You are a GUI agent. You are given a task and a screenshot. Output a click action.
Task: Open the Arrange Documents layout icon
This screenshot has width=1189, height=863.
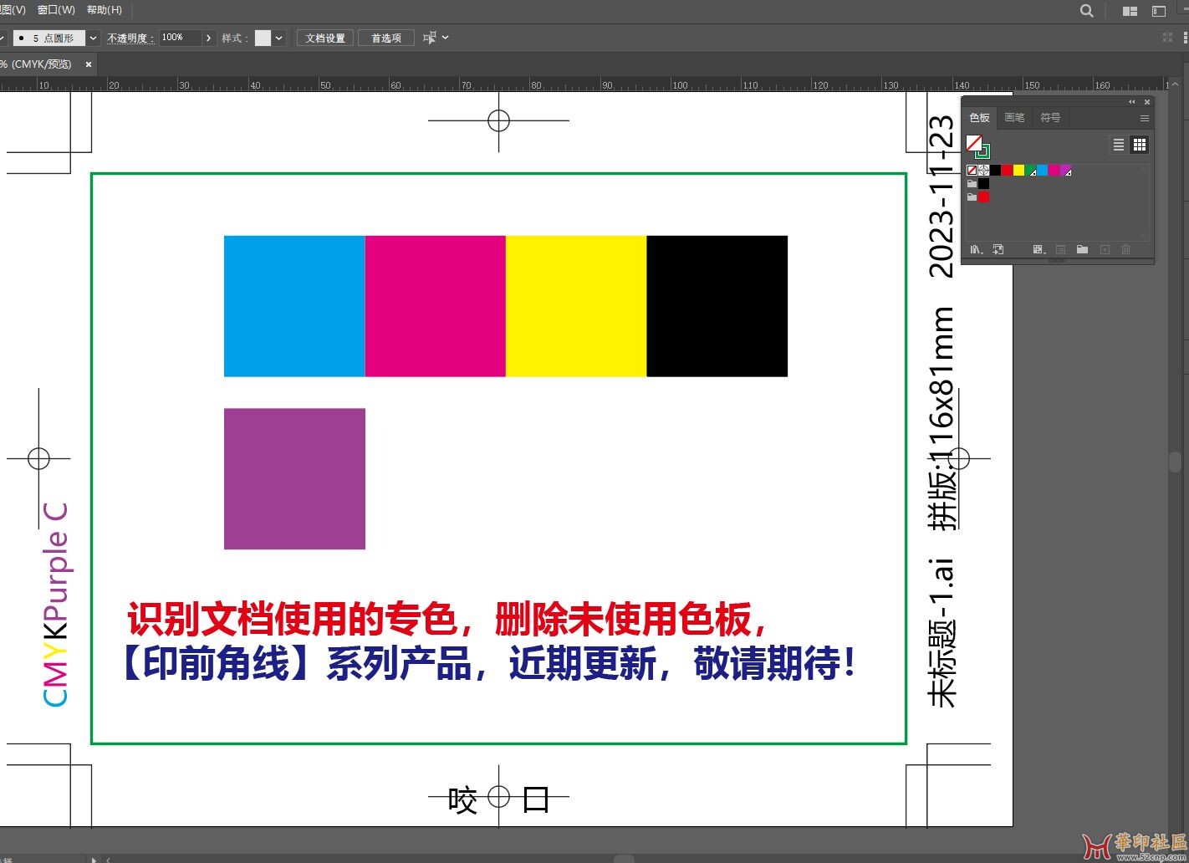[1130, 11]
